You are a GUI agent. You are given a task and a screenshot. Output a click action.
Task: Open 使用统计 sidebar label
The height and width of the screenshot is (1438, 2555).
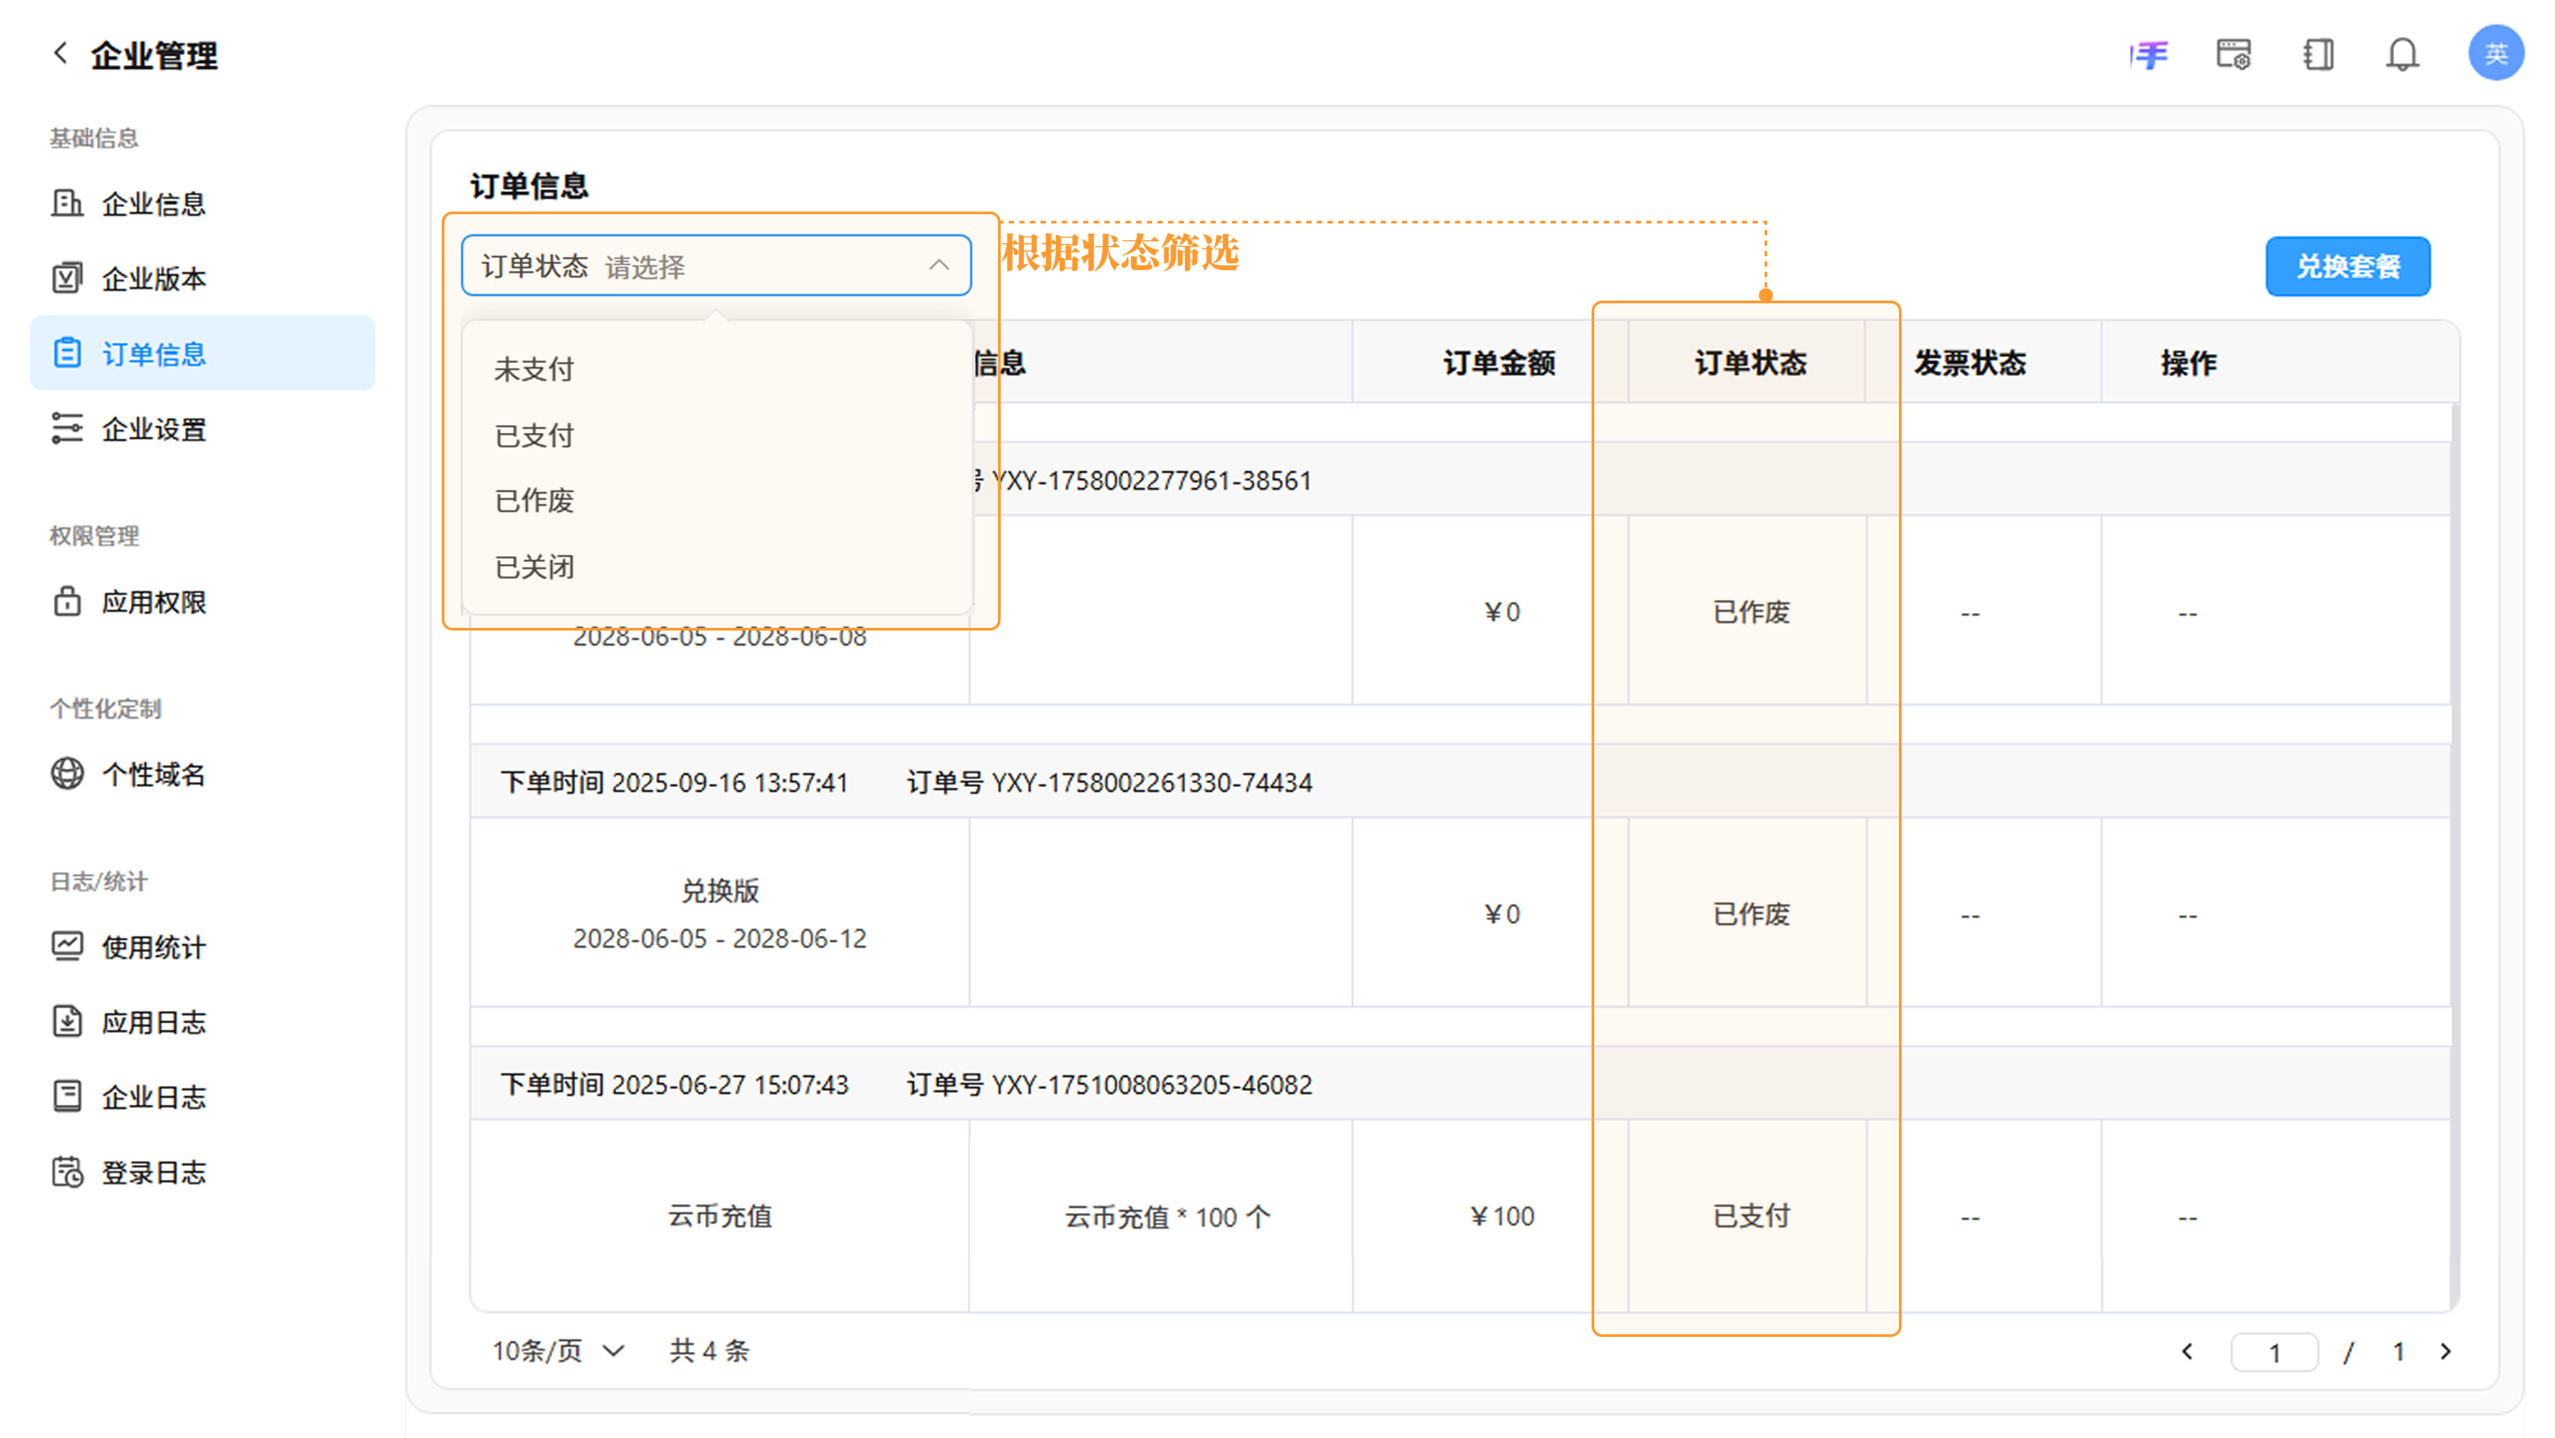154,947
